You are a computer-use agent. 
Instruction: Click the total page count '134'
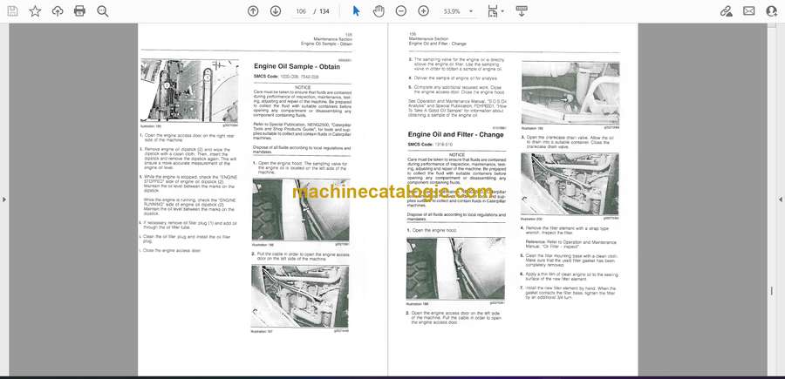pyautogui.click(x=324, y=11)
